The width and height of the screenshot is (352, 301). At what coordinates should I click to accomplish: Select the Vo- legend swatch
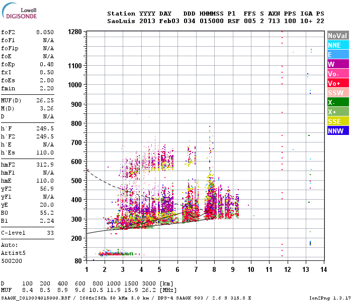(x=338, y=74)
